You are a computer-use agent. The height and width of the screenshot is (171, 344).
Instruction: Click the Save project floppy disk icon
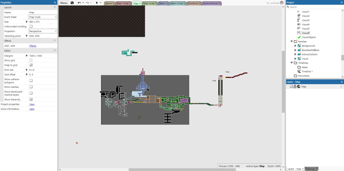[x=72, y=3]
